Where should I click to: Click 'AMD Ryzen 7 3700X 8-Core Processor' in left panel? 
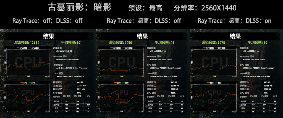tap(72, 68)
